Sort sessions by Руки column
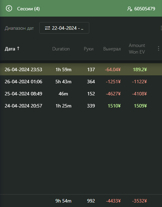The height and width of the screenshot is (207, 162). [x=89, y=49]
